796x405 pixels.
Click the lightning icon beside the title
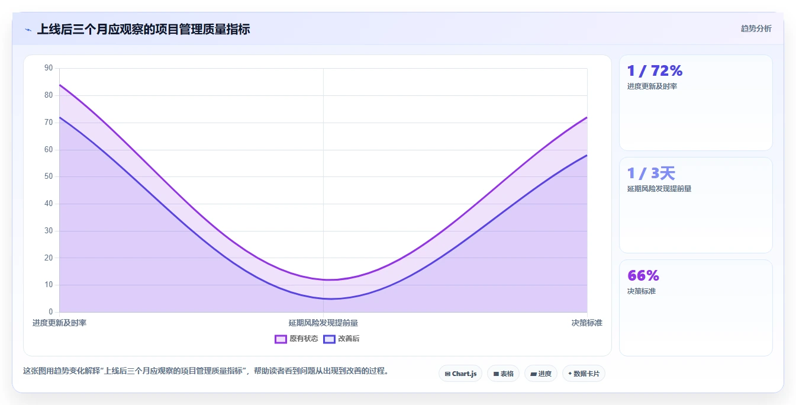click(28, 30)
